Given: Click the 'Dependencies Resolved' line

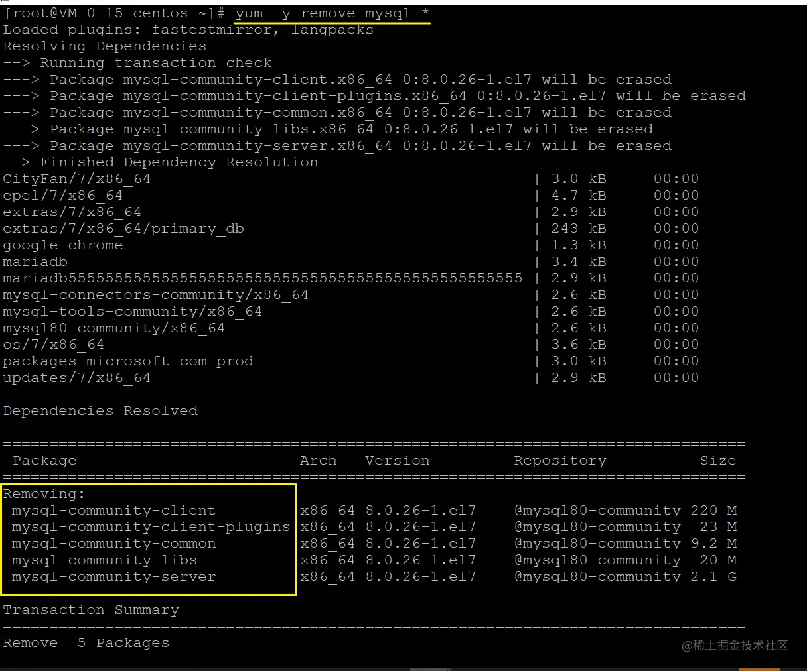Looking at the screenshot, I should tap(100, 411).
